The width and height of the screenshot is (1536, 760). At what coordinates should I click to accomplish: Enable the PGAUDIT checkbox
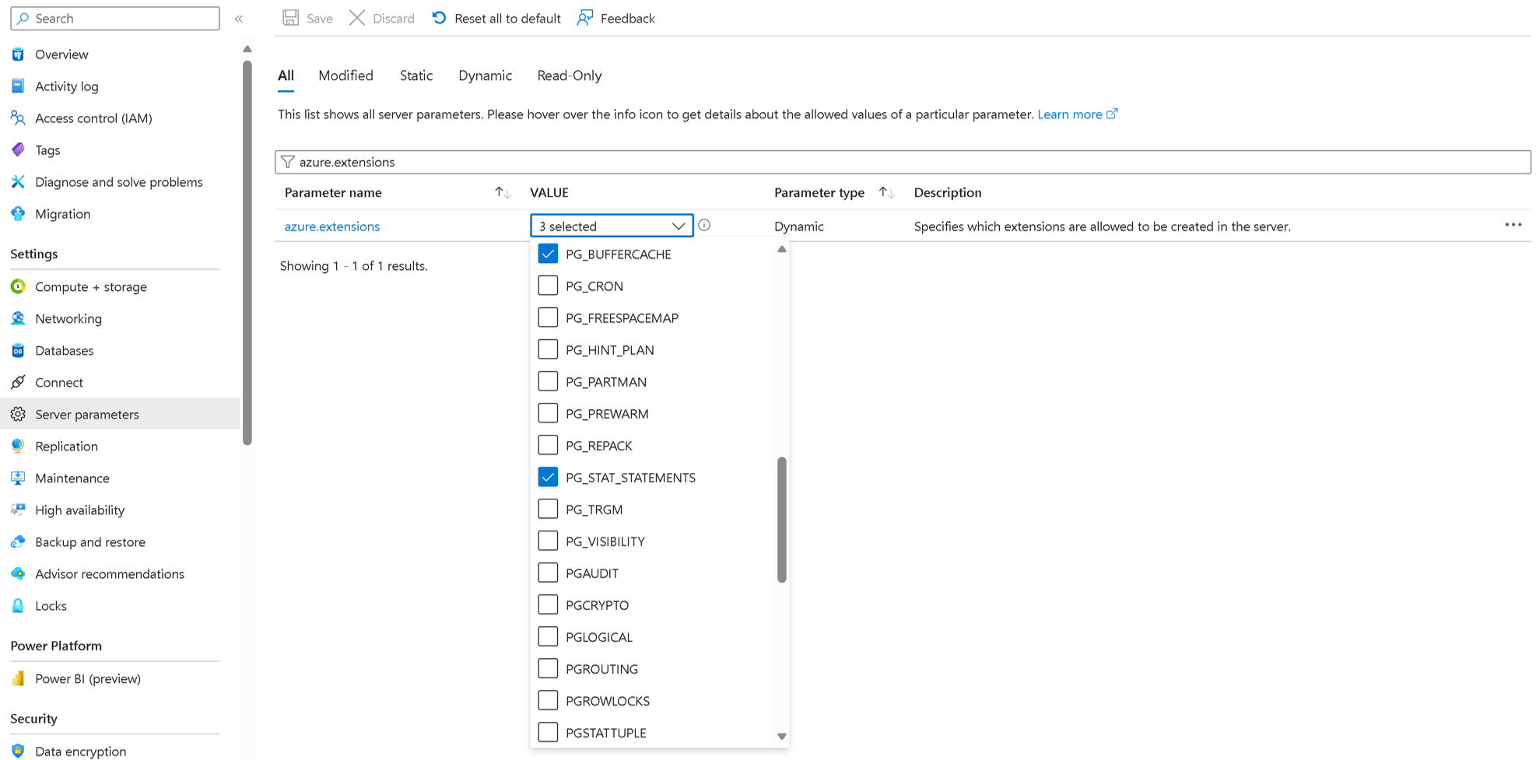click(x=548, y=573)
